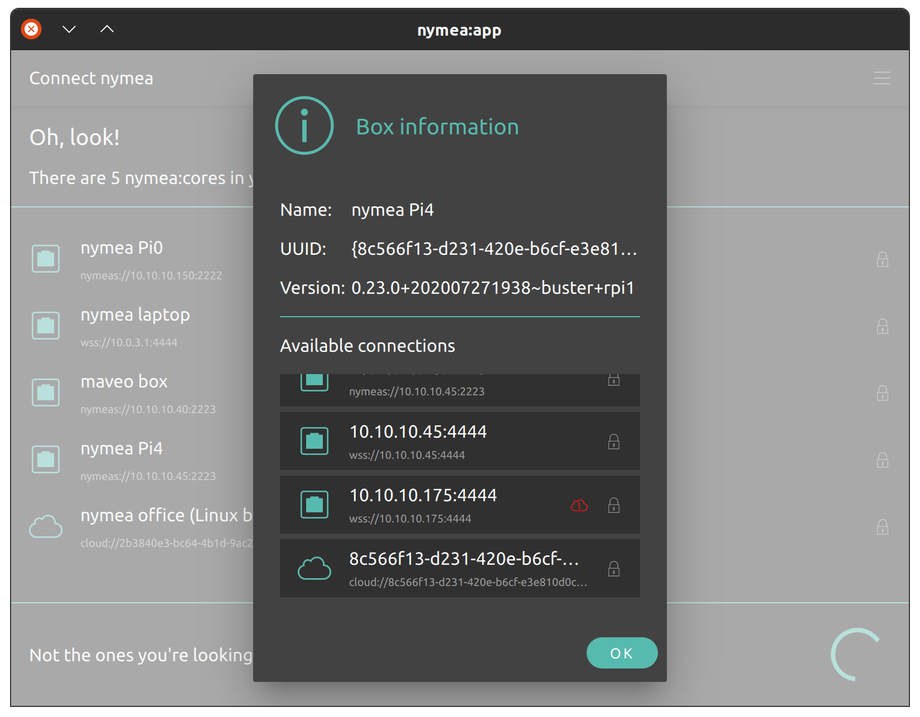Select the 8c566f13-d231-420e-b6cf cloud connection
This screenshot has height=717, width=920.
pyautogui.click(x=460, y=568)
